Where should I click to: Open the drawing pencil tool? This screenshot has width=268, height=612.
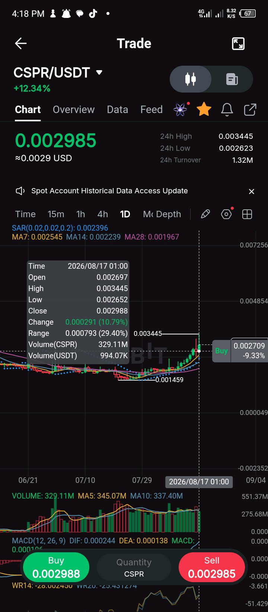[205, 214]
